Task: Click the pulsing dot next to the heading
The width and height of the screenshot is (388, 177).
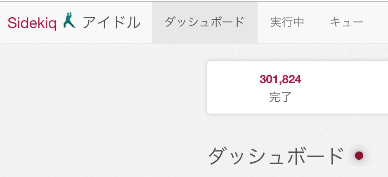Action: click(x=359, y=156)
